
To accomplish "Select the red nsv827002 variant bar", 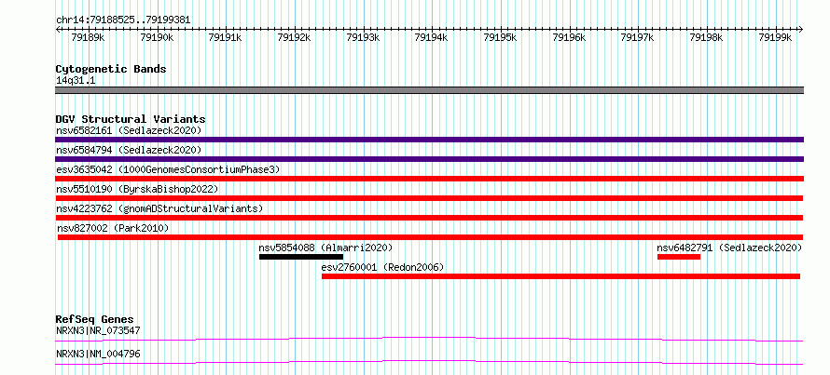I will pyautogui.click(x=430, y=237).
